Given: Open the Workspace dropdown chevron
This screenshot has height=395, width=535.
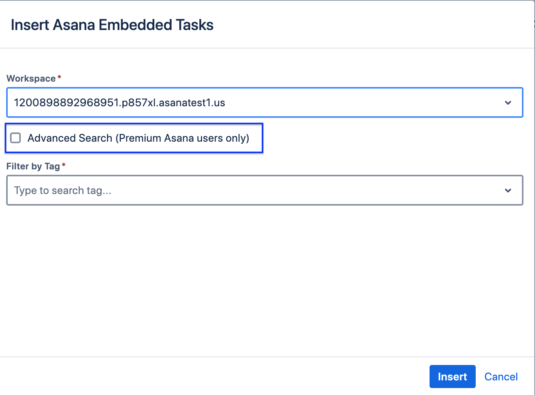Looking at the screenshot, I should coord(508,103).
